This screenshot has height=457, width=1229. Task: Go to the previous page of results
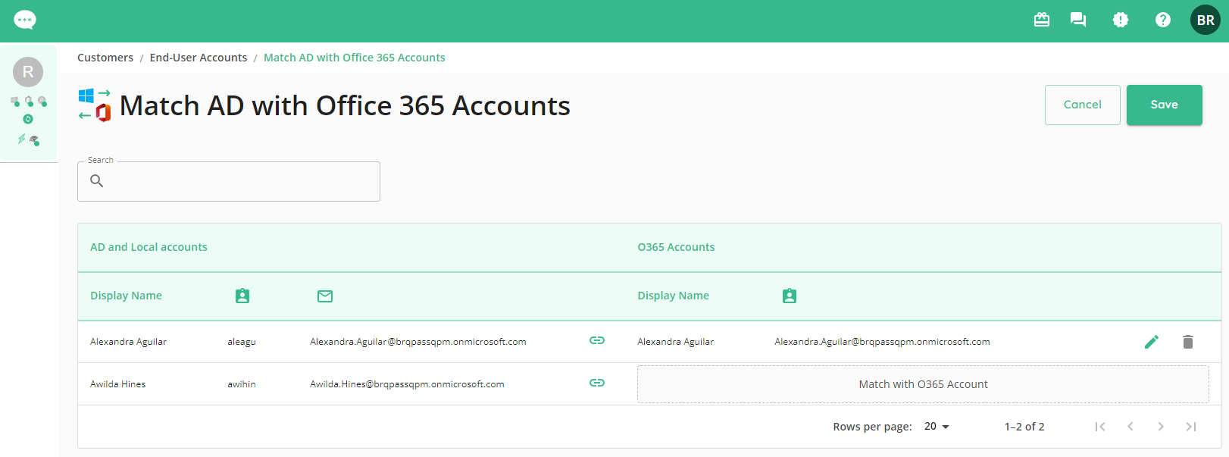[1130, 427]
